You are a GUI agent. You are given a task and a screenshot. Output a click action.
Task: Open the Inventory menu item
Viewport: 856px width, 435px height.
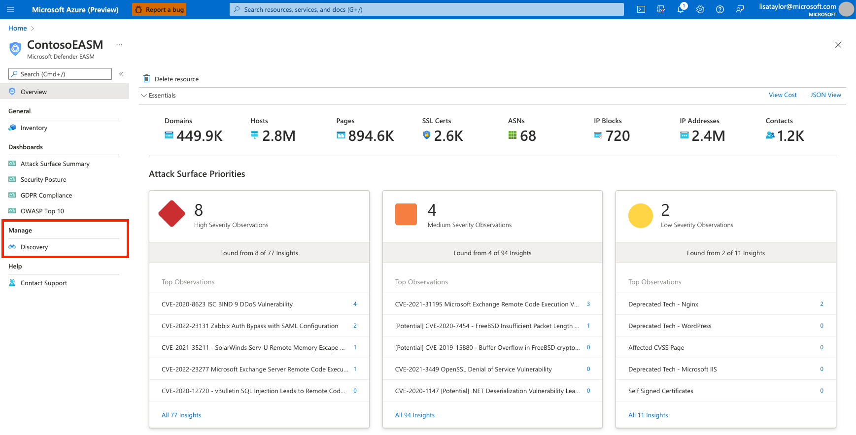tap(34, 128)
